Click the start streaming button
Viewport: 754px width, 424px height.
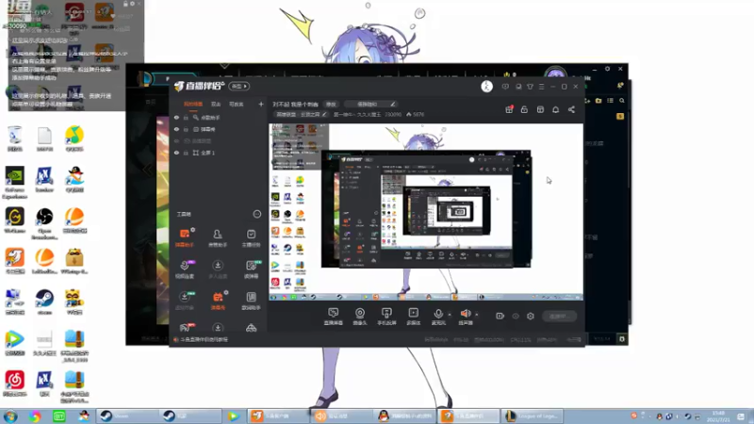coord(559,316)
